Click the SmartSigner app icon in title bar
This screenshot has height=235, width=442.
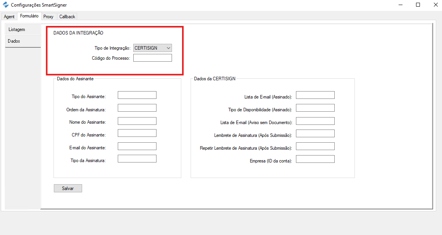5,5
